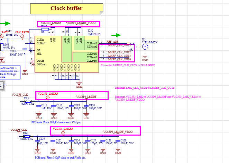Viewport: 229px width, 163px height.
Task: Click the VCC3P3_LMKRF_VDDO label above the IC
Action: [81, 23]
